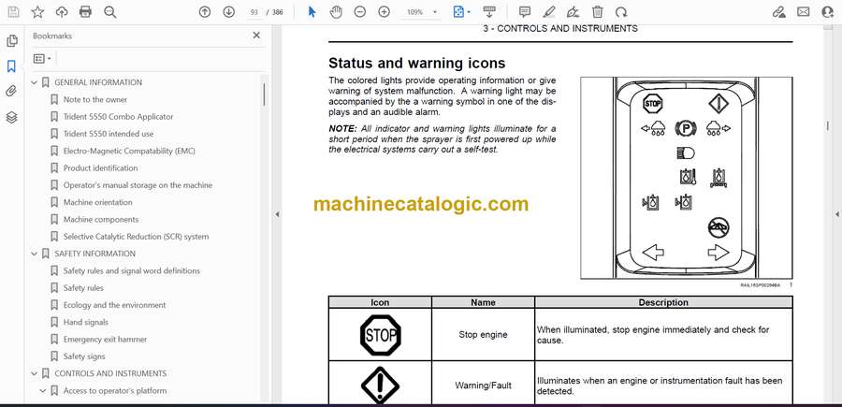Image resolution: width=842 pixels, height=407 pixels.
Task: Open the GENERAL INFORMATION bookmark
Action: pyautogui.click(x=98, y=82)
